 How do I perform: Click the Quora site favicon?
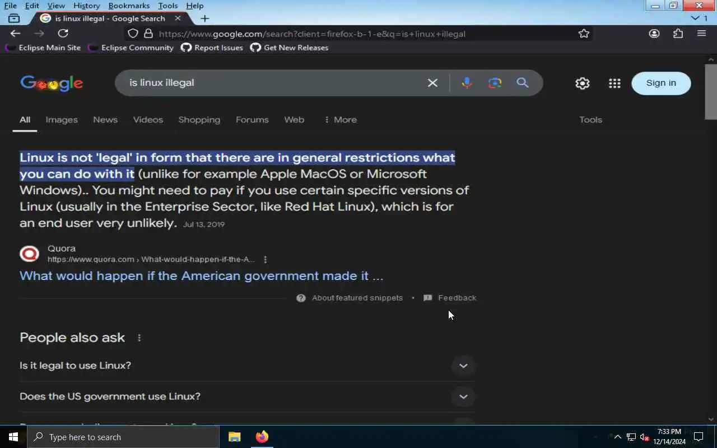[x=29, y=254]
